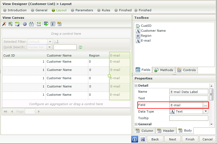The width and height of the screenshot is (217, 144).
Task: Click the Text property input field
Action: click(189, 98)
